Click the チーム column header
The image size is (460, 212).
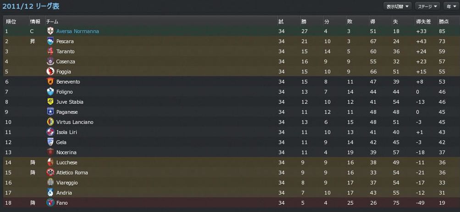52,22
